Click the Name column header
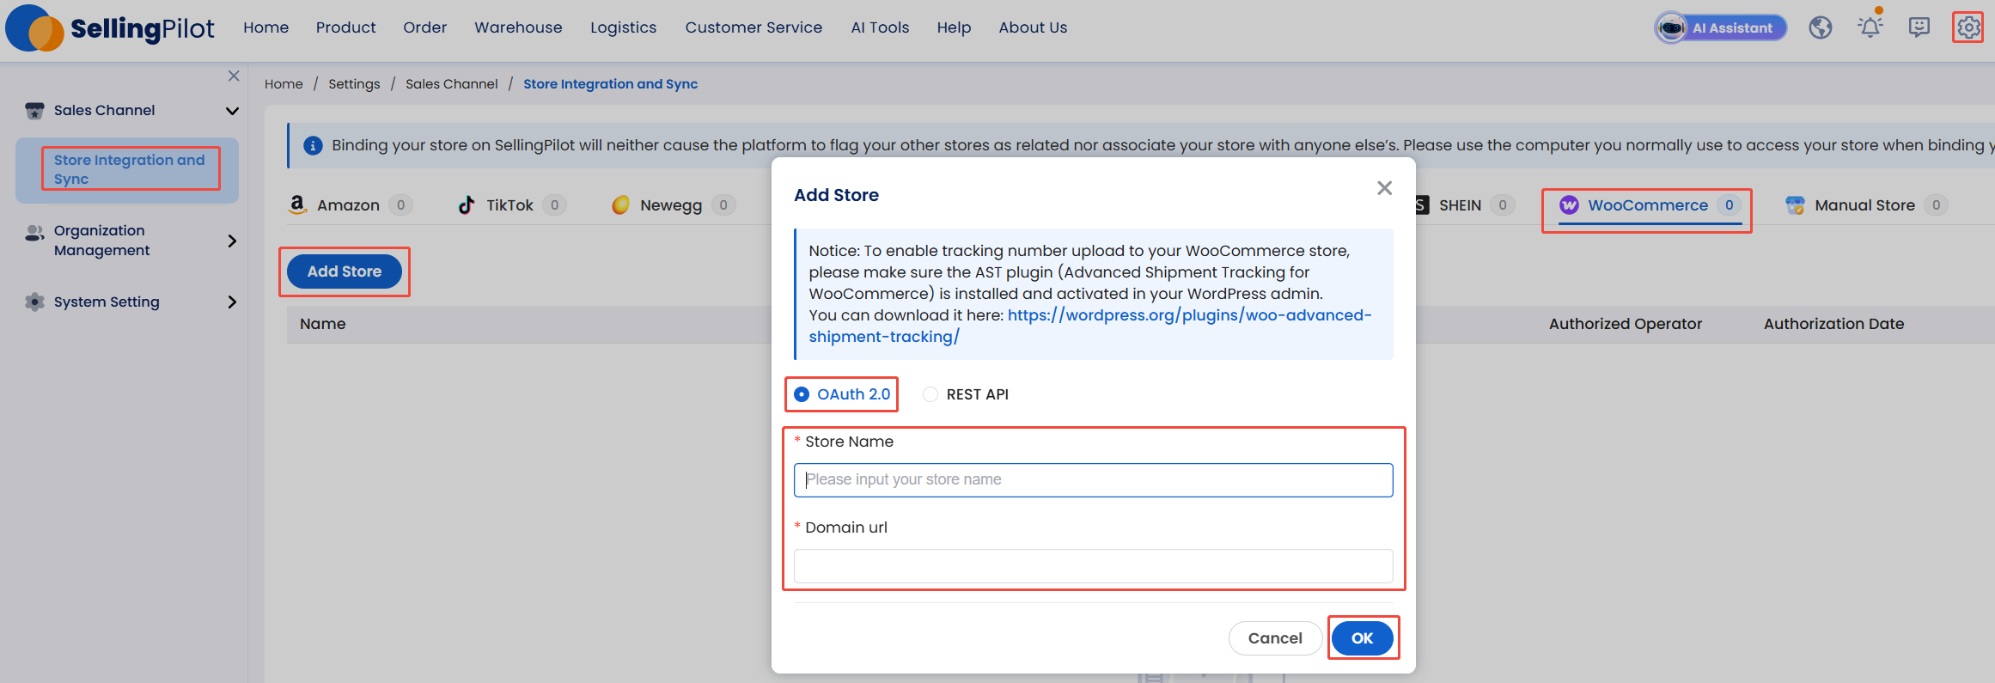The width and height of the screenshot is (1995, 683). click(x=323, y=324)
